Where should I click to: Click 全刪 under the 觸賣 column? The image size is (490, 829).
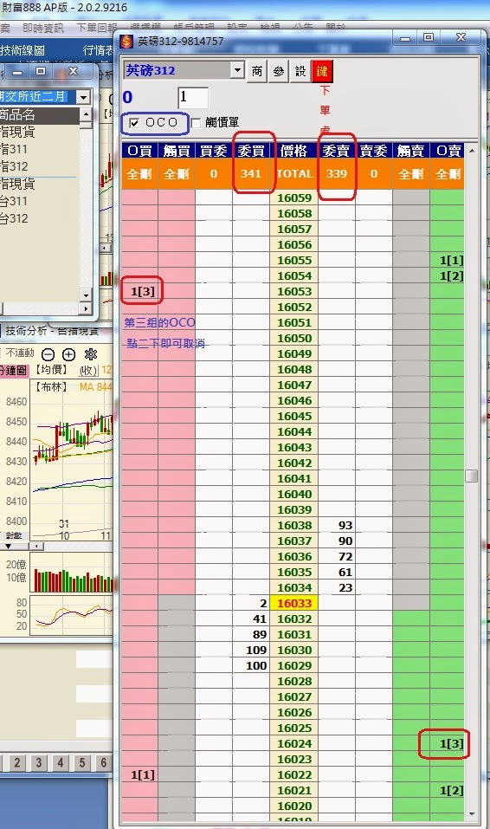click(x=410, y=174)
